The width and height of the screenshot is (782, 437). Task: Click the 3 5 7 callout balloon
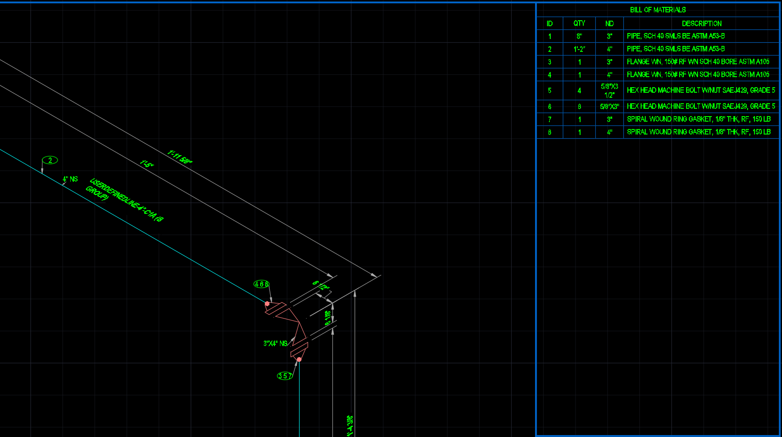tap(285, 376)
